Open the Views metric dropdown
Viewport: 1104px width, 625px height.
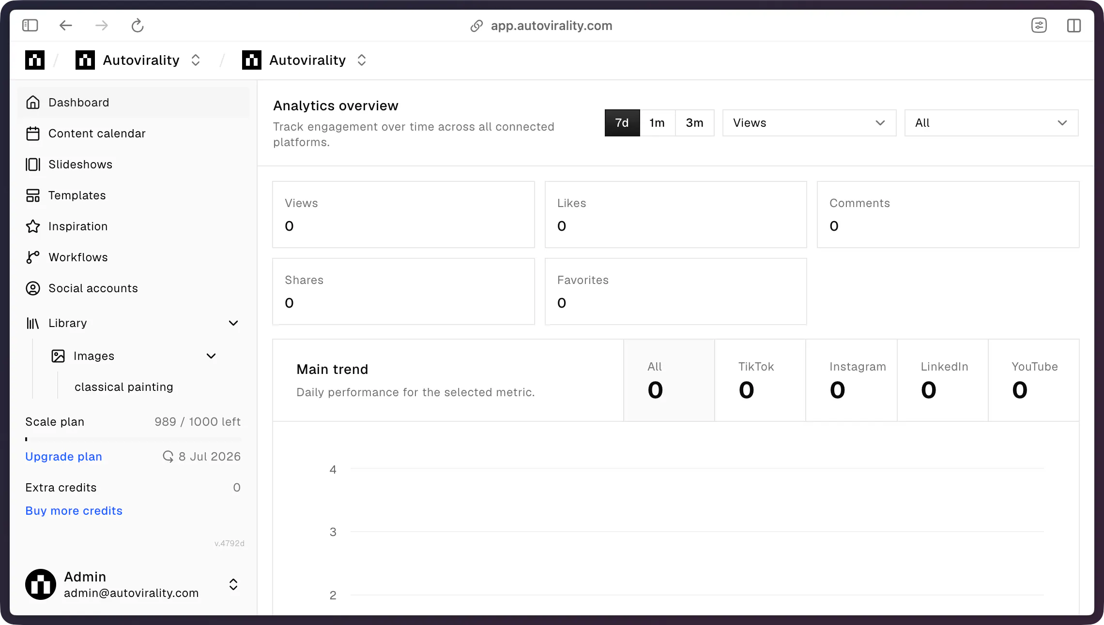click(x=809, y=123)
